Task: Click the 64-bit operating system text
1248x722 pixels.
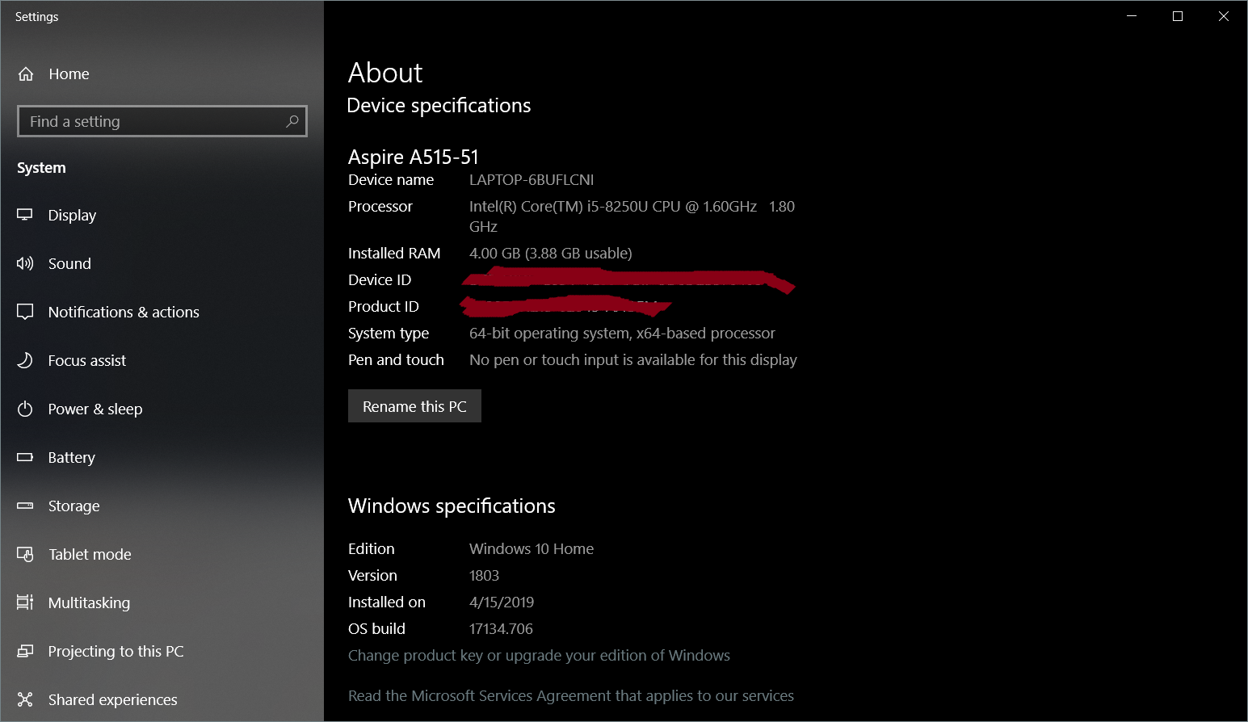Action: (x=622, y=334)
